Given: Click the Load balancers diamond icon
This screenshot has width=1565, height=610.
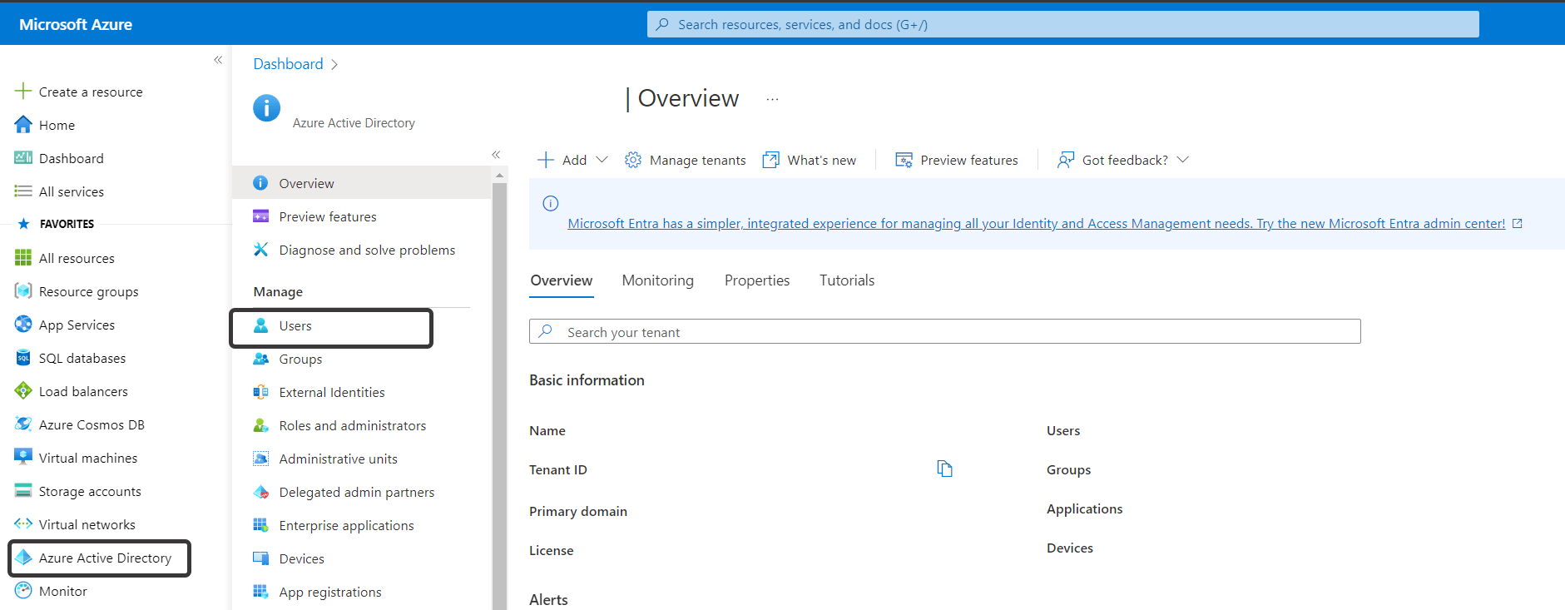Looking at the screenshot, I should tap(23, 390).
